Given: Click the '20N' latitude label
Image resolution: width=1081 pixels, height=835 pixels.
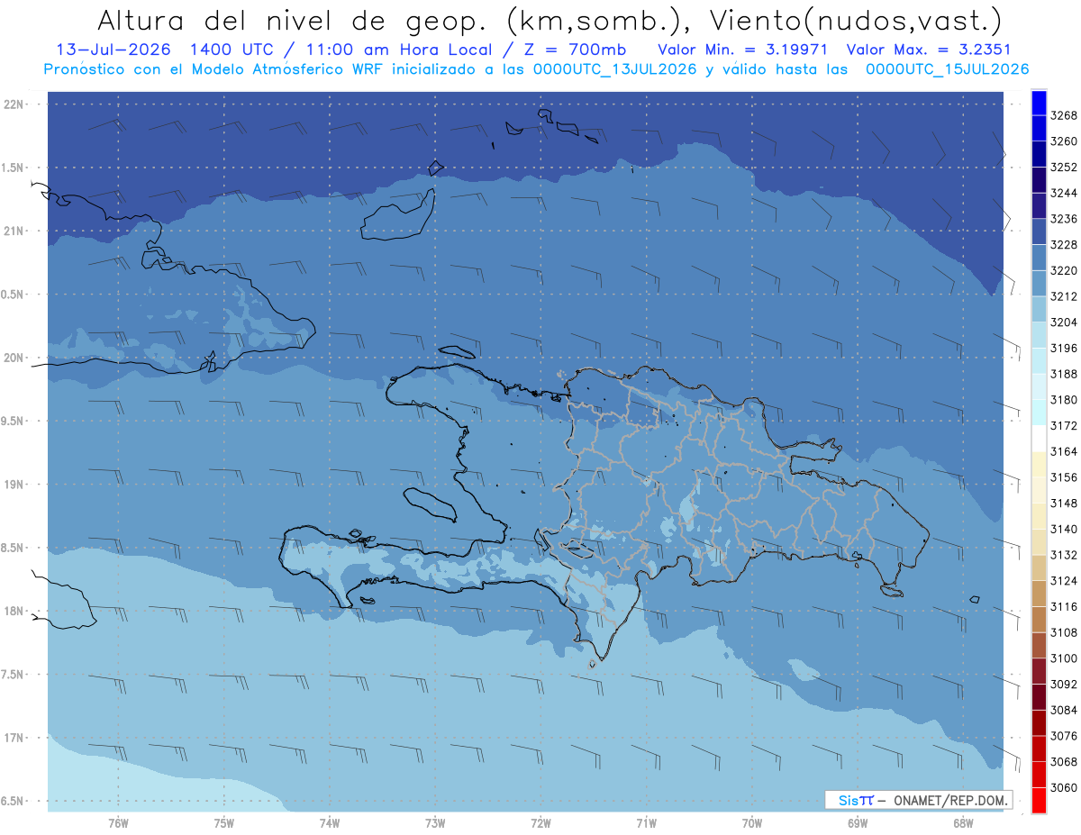Looking at the screenshot, I should (14, 358).
